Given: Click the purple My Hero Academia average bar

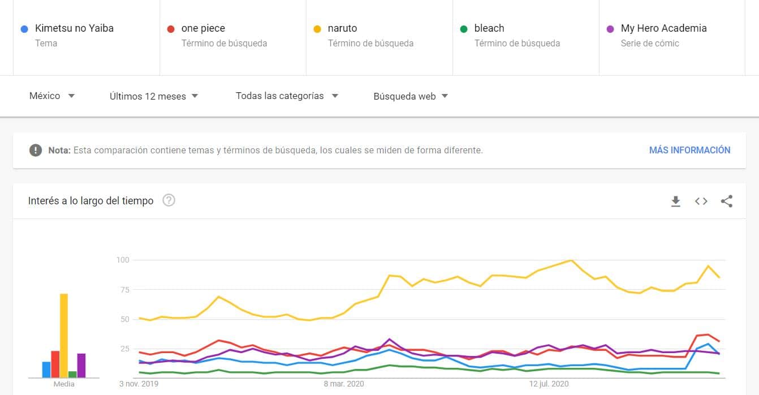Looking at the screenshot, I should (81, 365).
